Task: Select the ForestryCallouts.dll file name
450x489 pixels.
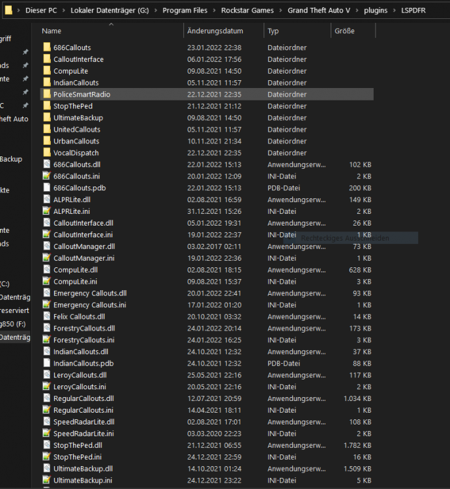Action: coord(84,328)
